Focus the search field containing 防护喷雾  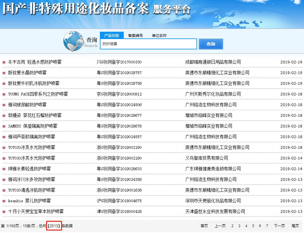coord(148,44)
